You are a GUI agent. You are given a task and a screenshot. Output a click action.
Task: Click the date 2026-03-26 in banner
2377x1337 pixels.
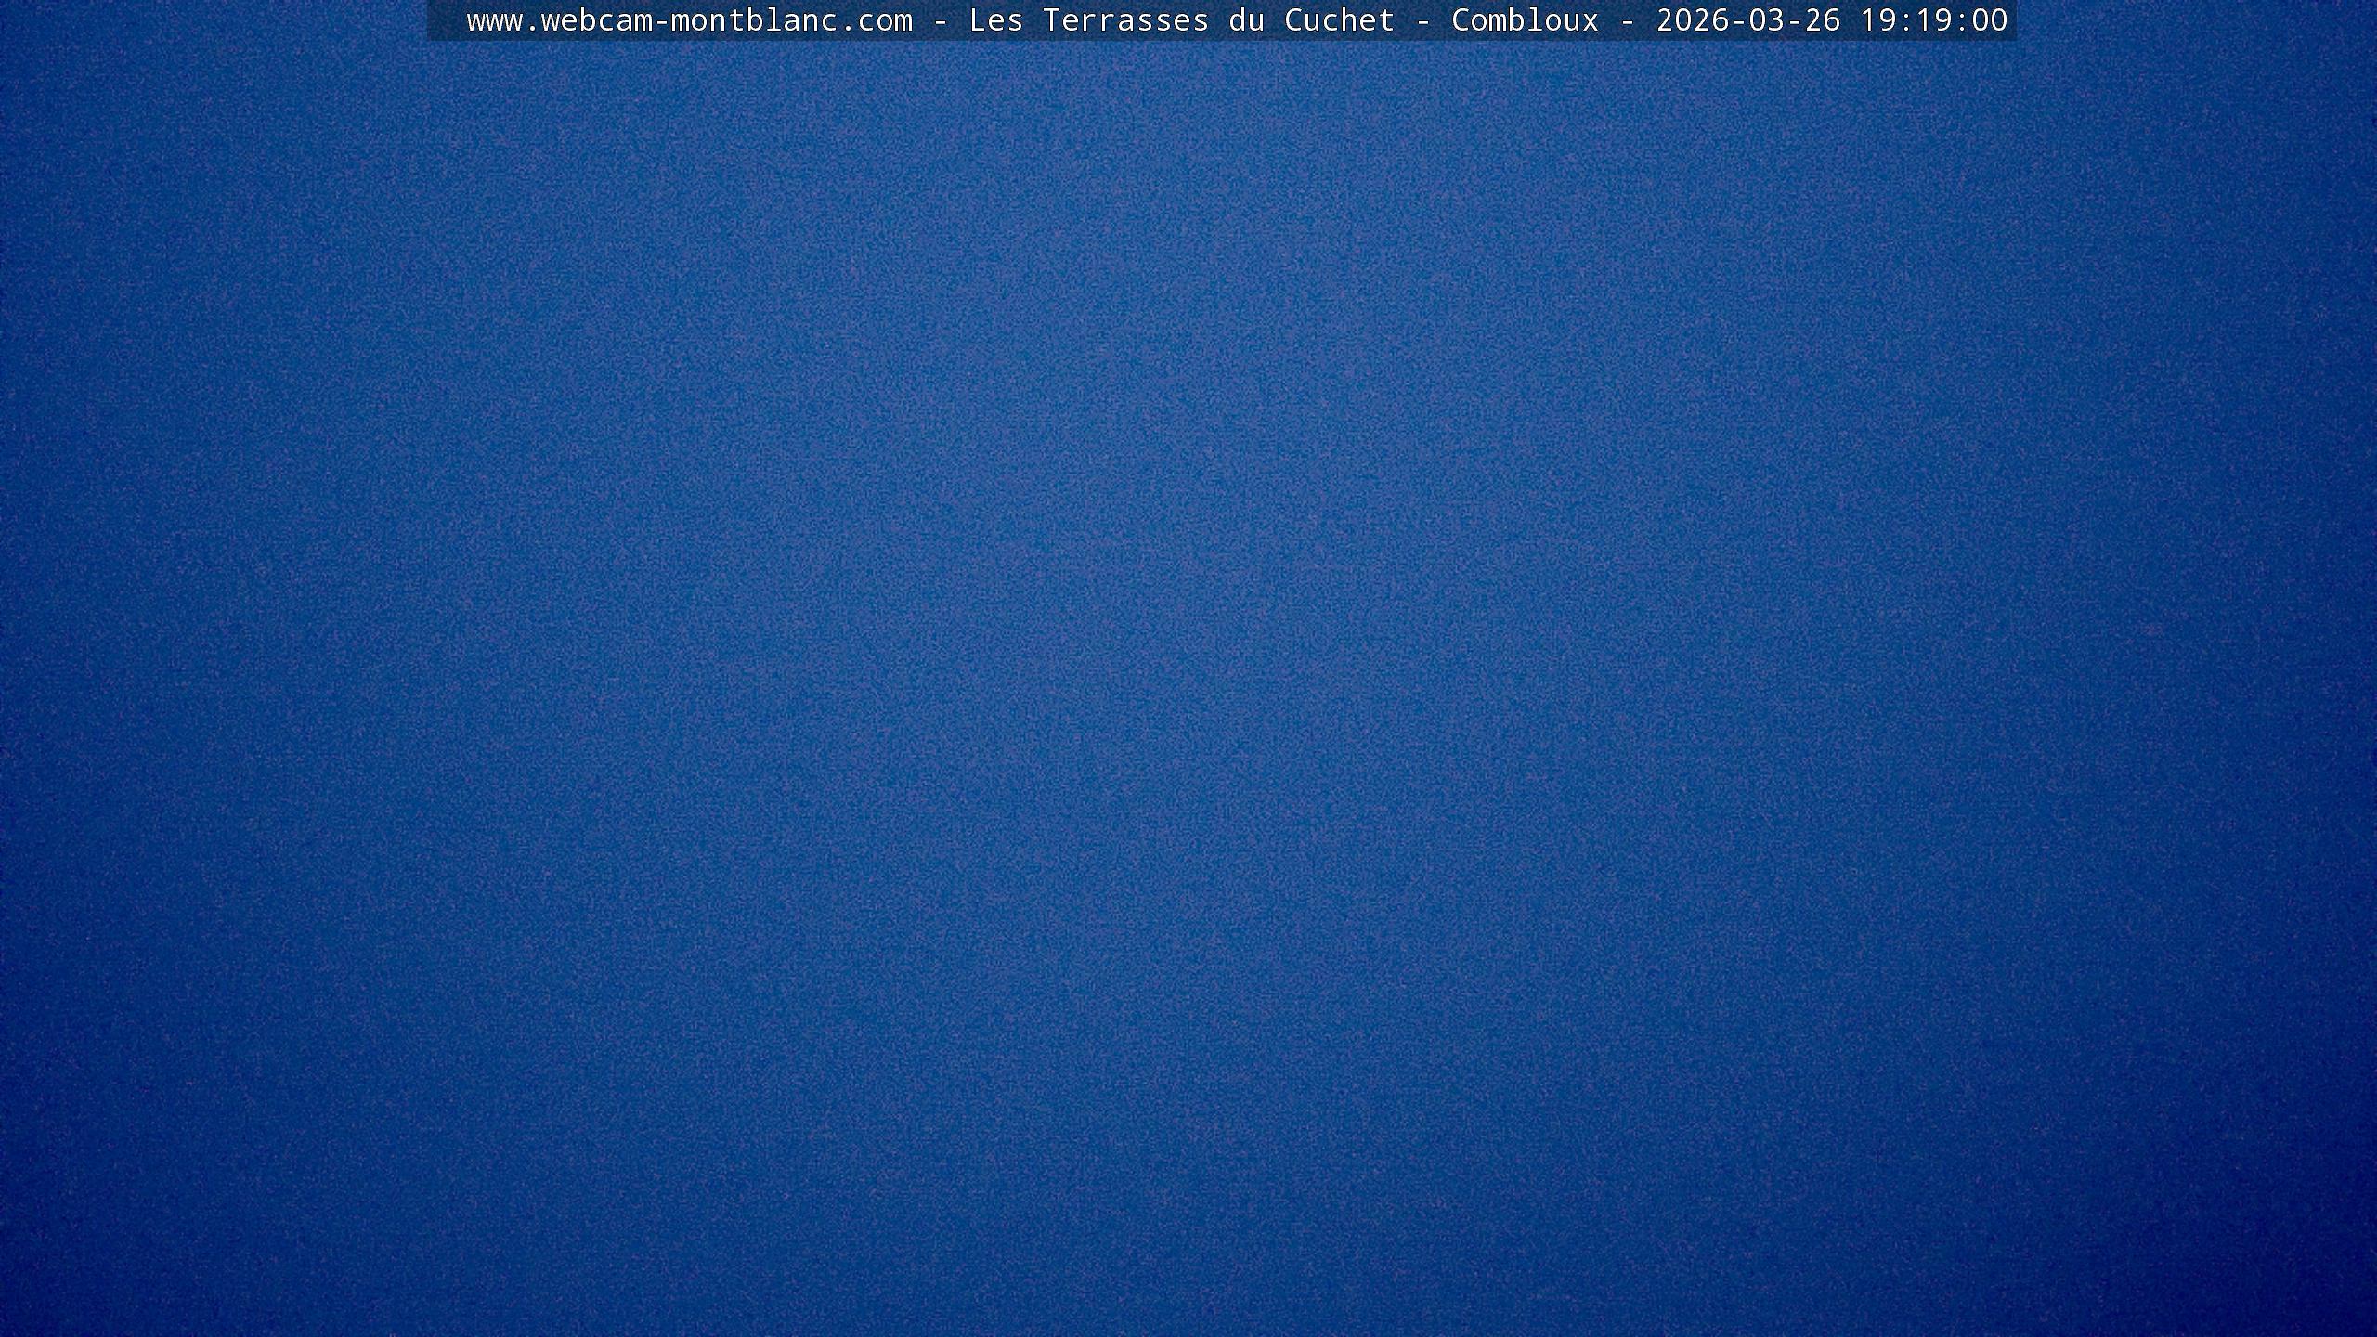tap(1748, 20)
